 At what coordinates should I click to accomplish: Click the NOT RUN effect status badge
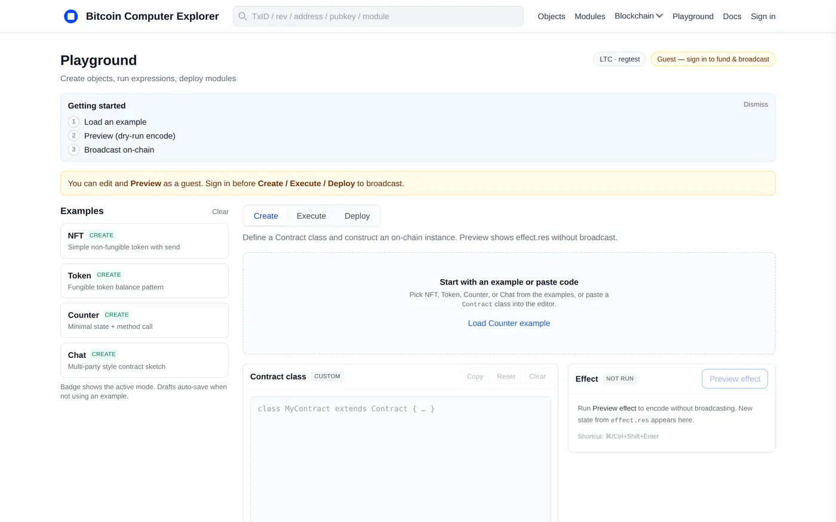620,379
